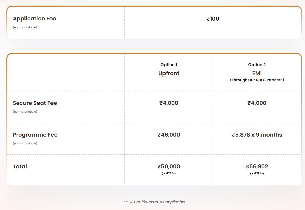Image resolution: width=305 pixels, height=210 pixels.
Task: Click Through Our NBFC Partners text
Action: tap(257, 80)
